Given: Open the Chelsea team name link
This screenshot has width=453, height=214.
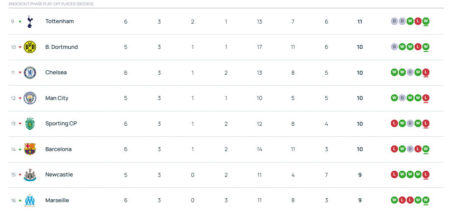Looking at the screenshot, I should [x=56, y=72].
